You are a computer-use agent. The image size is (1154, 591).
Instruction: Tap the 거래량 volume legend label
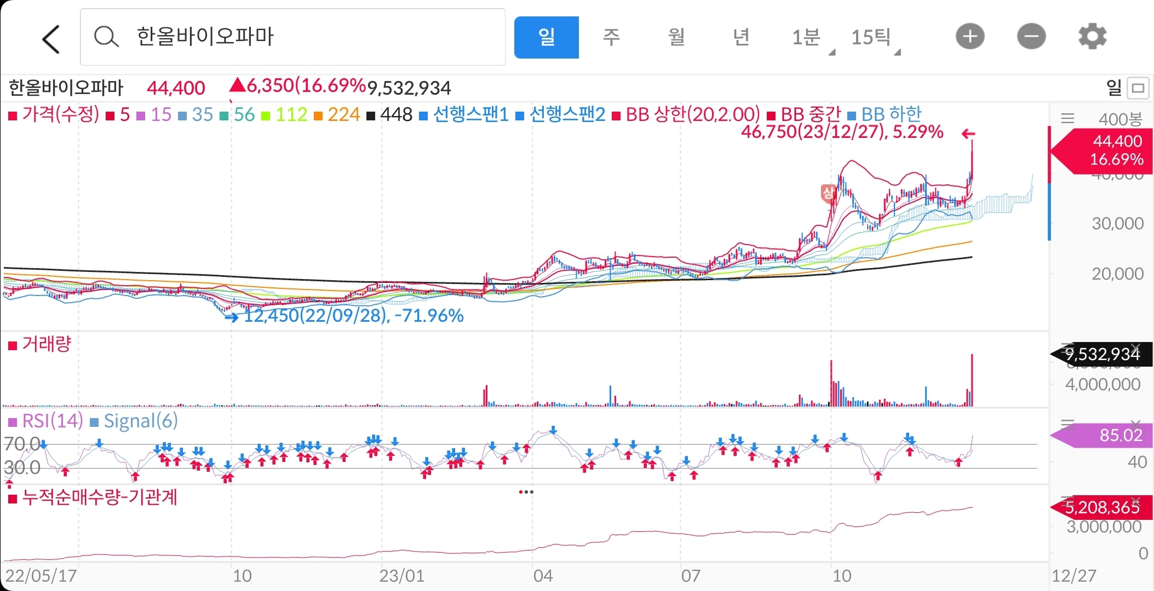40,344
